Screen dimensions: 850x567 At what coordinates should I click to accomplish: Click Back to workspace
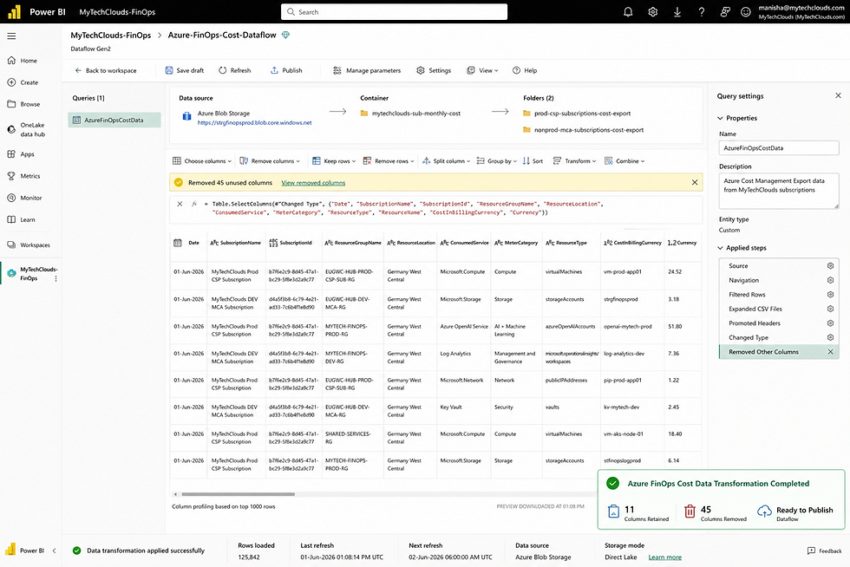coord(106,70)
